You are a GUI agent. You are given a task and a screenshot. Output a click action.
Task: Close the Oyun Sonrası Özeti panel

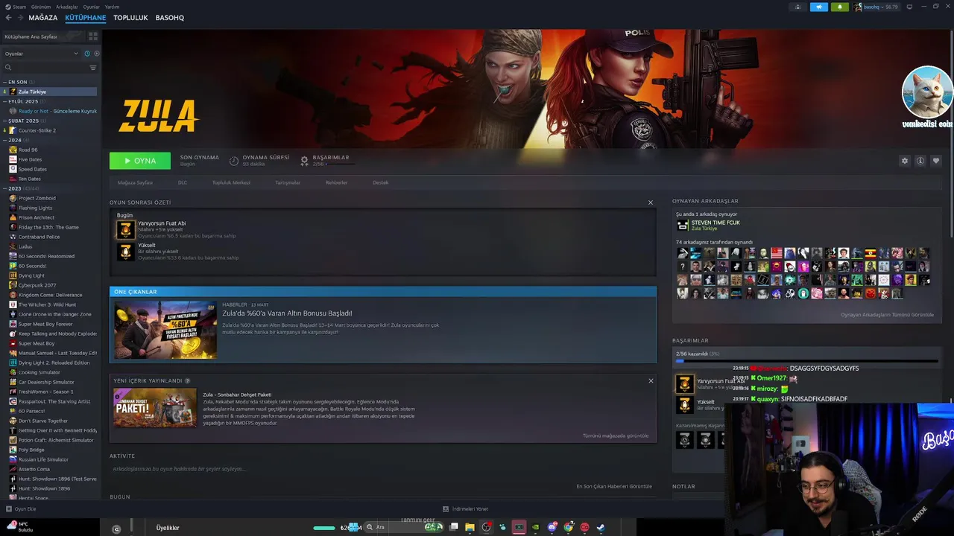[650, 202]
